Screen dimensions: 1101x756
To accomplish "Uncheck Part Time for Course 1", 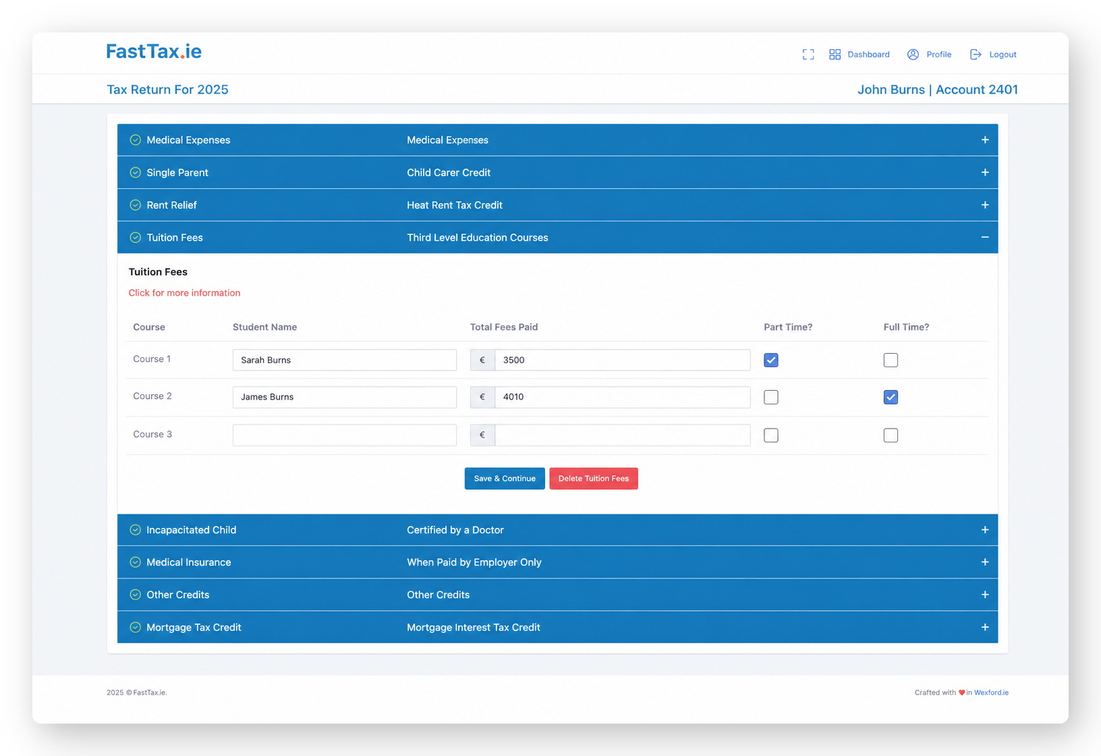I will [771, 360].
